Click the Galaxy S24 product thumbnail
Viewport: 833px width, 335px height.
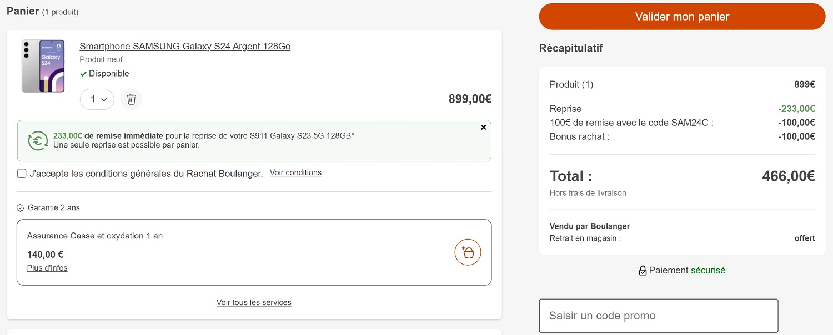(43, 65)
